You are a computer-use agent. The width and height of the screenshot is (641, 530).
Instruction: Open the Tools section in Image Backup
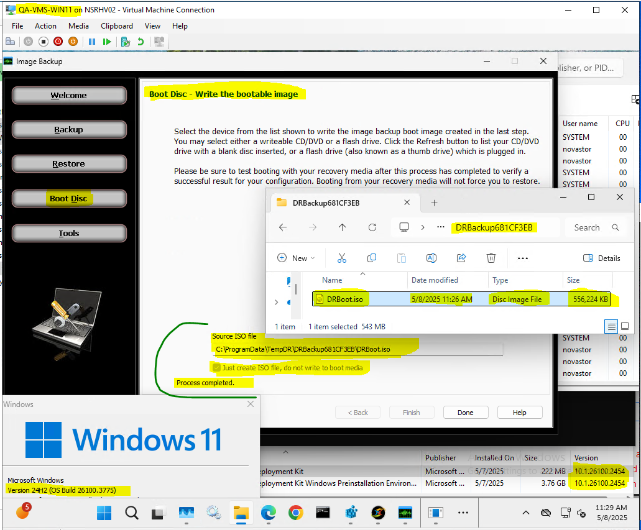[68, 234]
